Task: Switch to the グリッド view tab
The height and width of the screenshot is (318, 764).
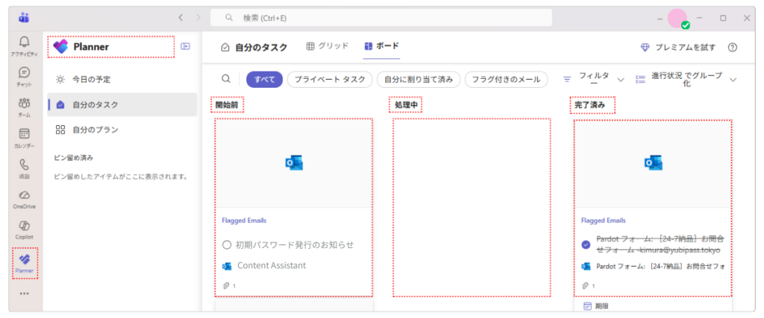Action: pos(328,46)
